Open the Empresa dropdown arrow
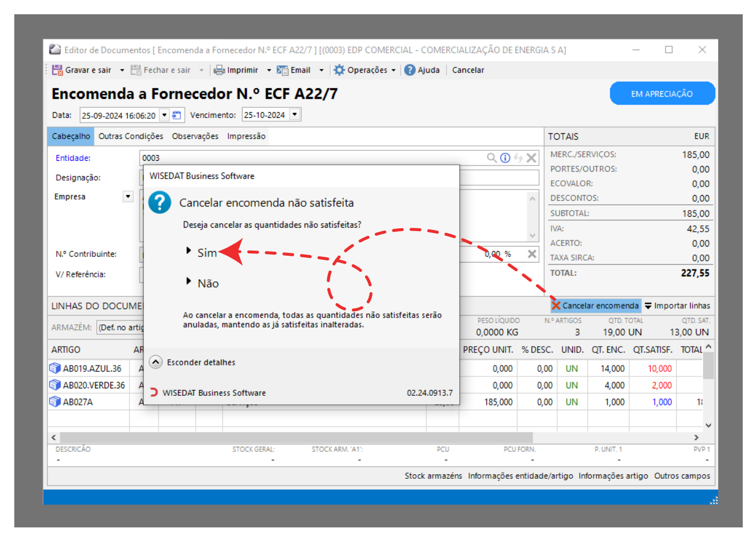 pos(127,197)
